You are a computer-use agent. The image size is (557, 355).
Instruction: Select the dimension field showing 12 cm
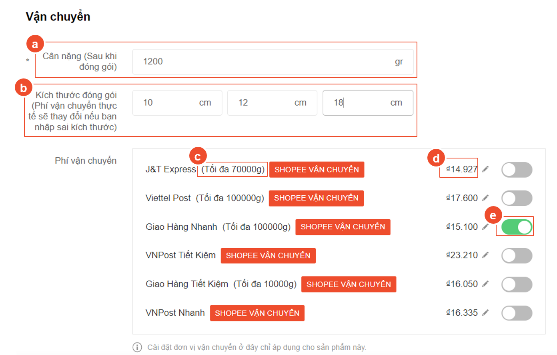click(265, 103)
